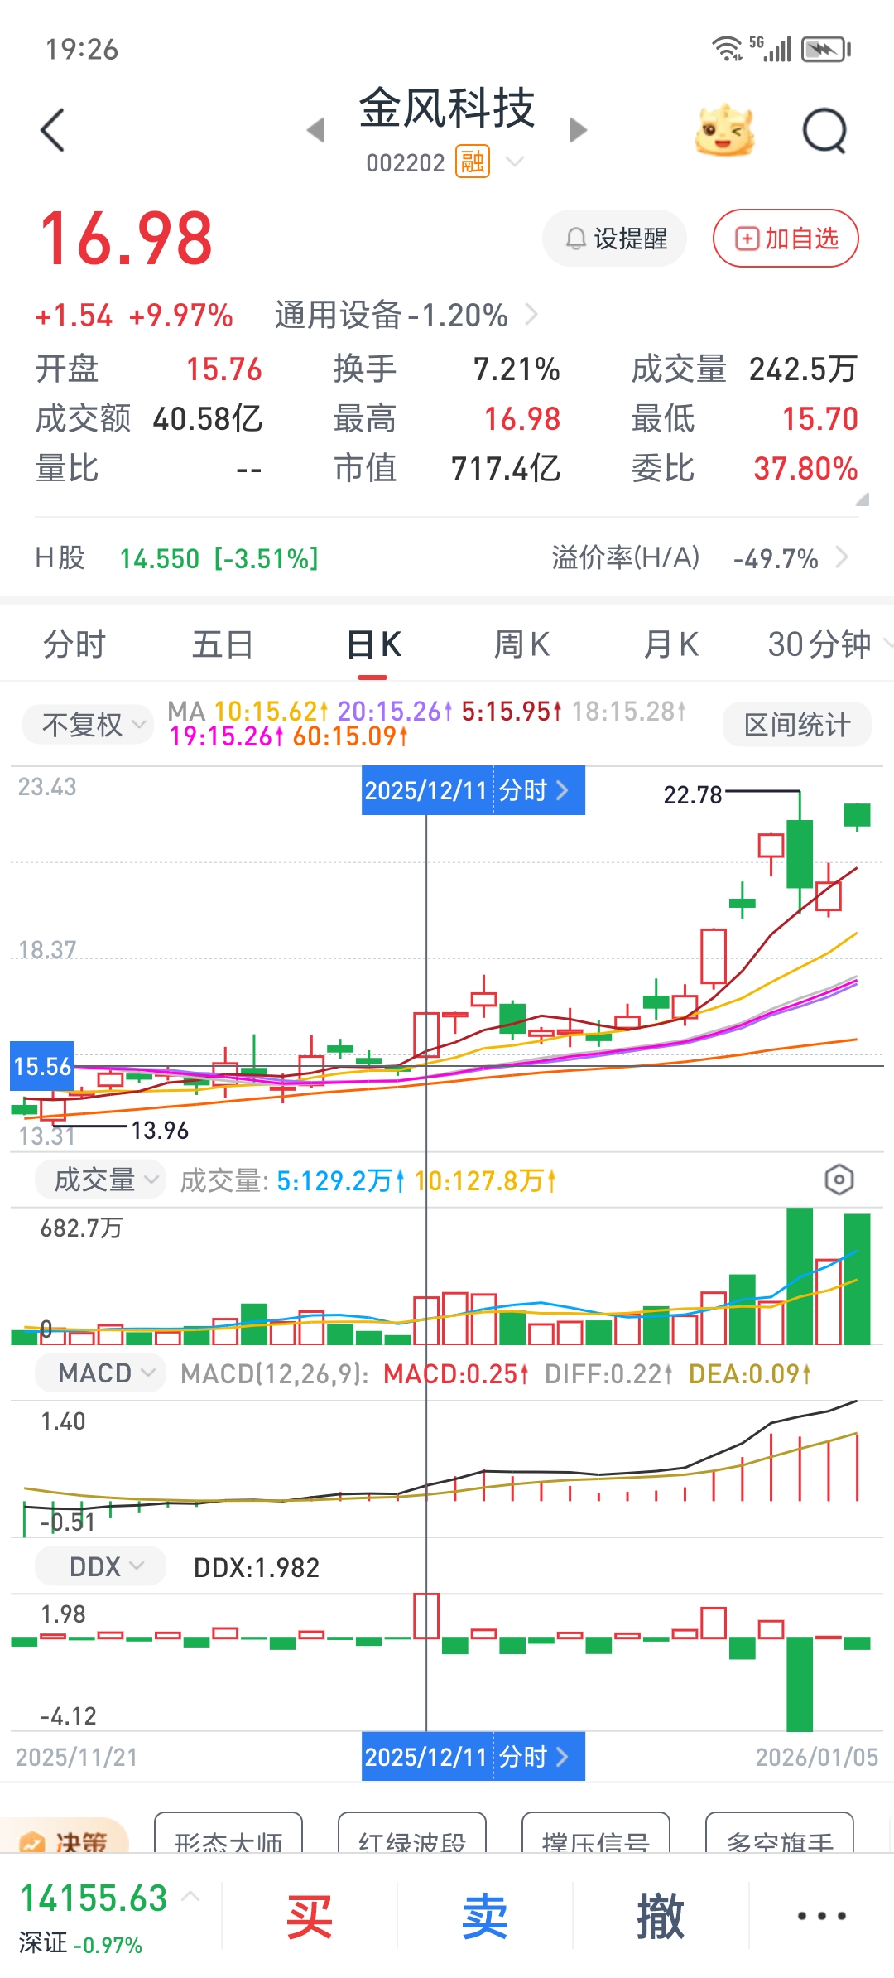This screenshot has height=1978, width=894.
Task: Open MACD indicator dropdown
Action: point(100,1373)
